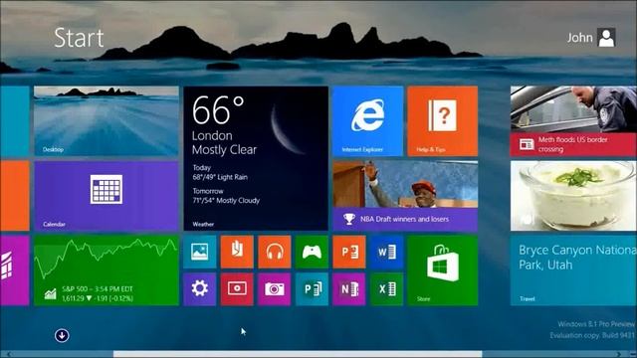Launch the Excel tile
The height and width of the screenshot is (358, 637).
[x=386, y=289]
